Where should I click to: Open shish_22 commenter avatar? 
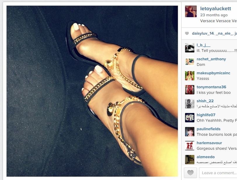tap(190, 104)
